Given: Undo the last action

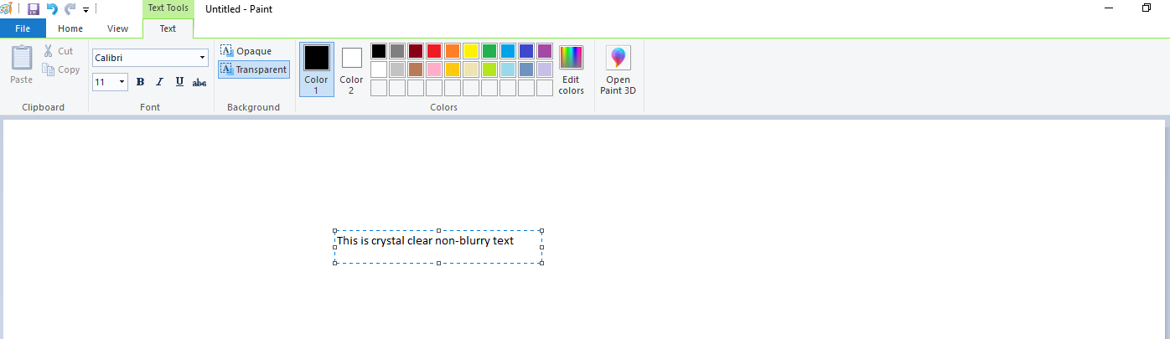Looking at the screenshot, I should [52, 9].
